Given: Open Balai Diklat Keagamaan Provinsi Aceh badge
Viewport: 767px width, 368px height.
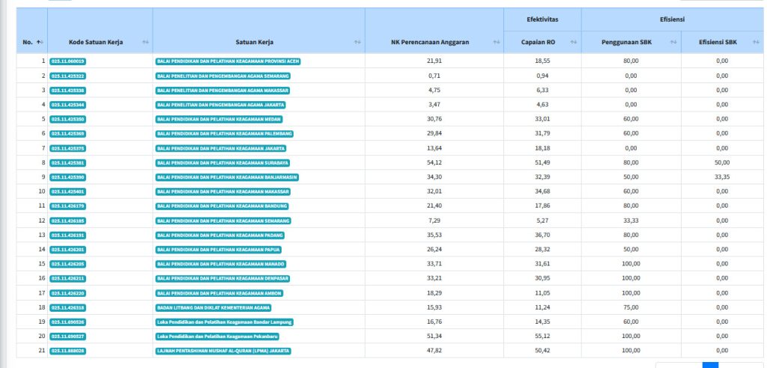Looking at the screenshot, I should pos(228,61).
